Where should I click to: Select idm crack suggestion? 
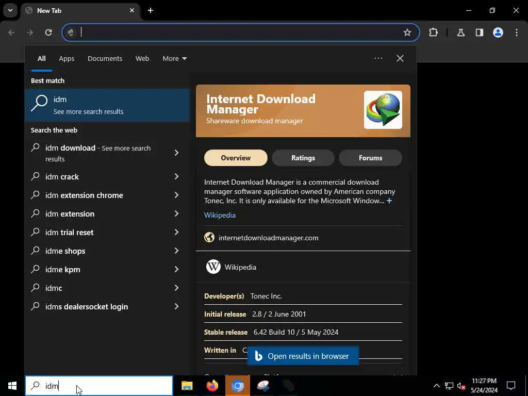[62, 177]
